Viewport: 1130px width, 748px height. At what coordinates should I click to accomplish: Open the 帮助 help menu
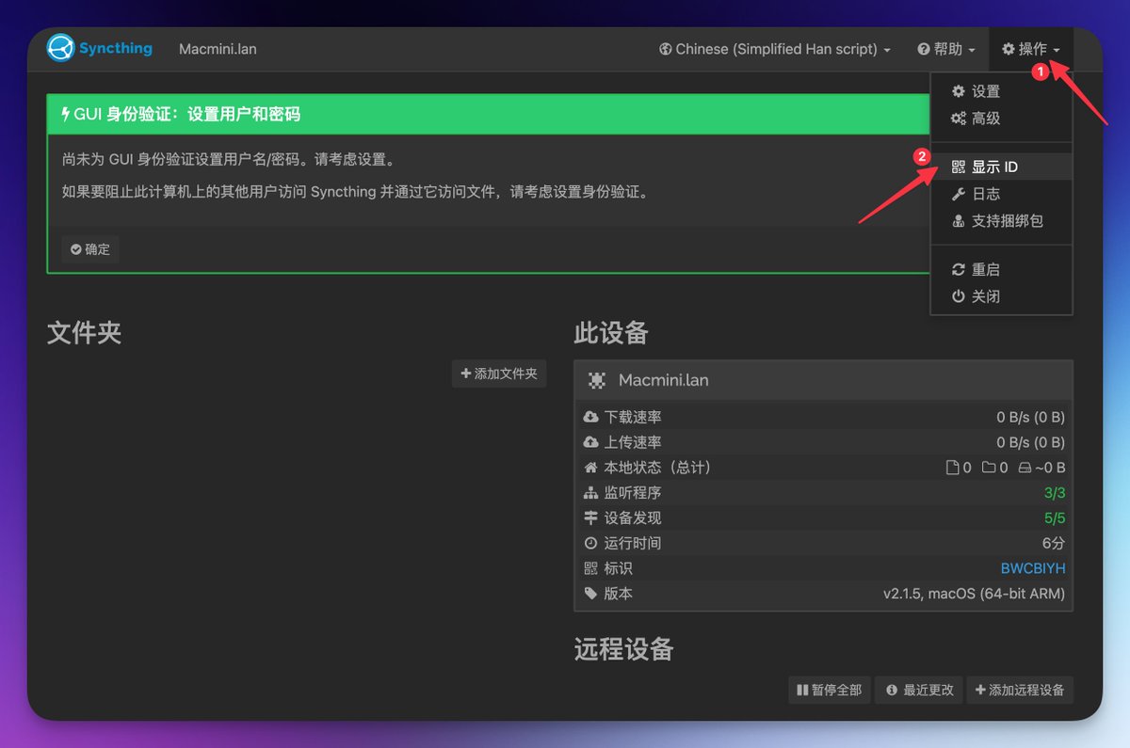click(946, 49)
